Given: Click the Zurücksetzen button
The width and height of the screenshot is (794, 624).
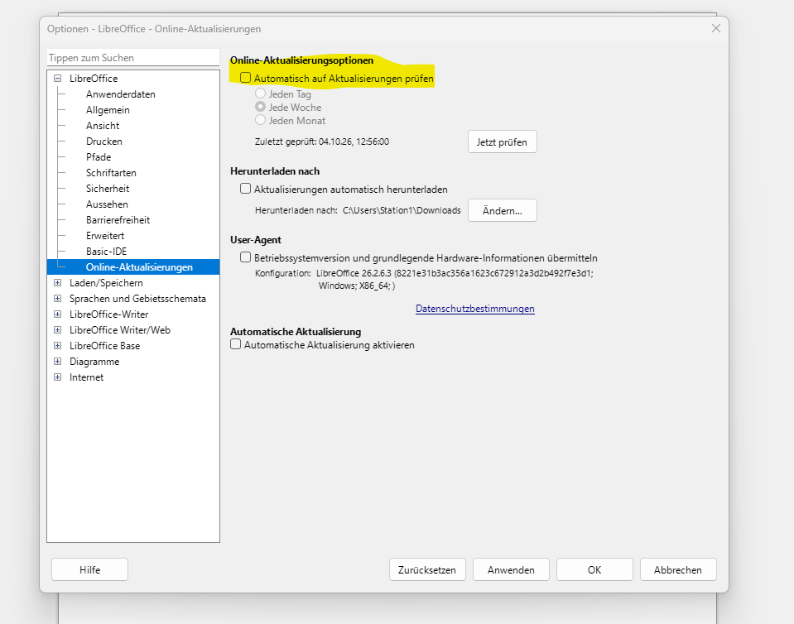Looking at the screenshot, I should coord(427,570).
